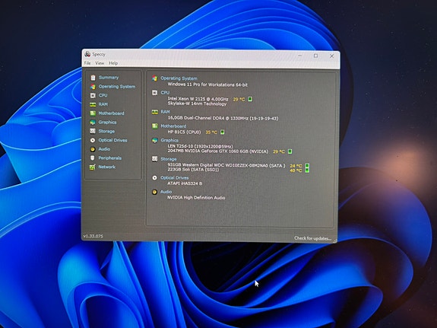Viewport: 437px width, 328px height.
Task: Click the Motherboard sidebar icon
Action: 93,113
